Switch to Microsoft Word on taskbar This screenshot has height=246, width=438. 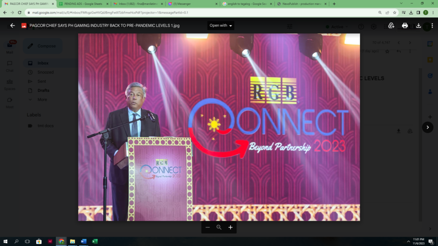(x=83, y=241)
